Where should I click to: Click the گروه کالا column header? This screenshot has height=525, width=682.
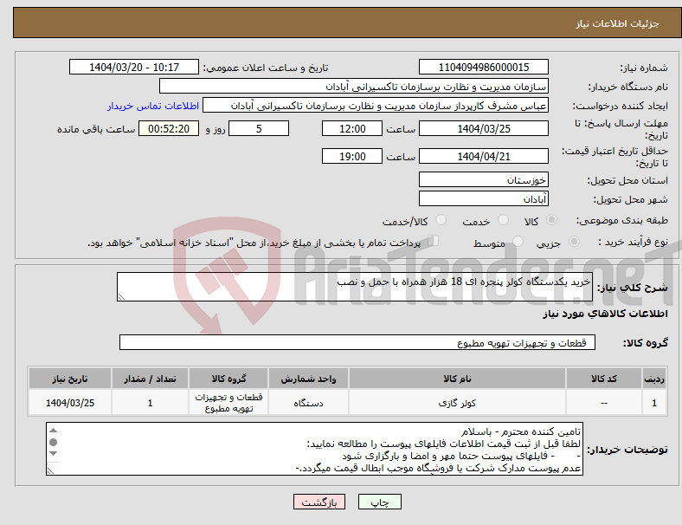point(228,379)
